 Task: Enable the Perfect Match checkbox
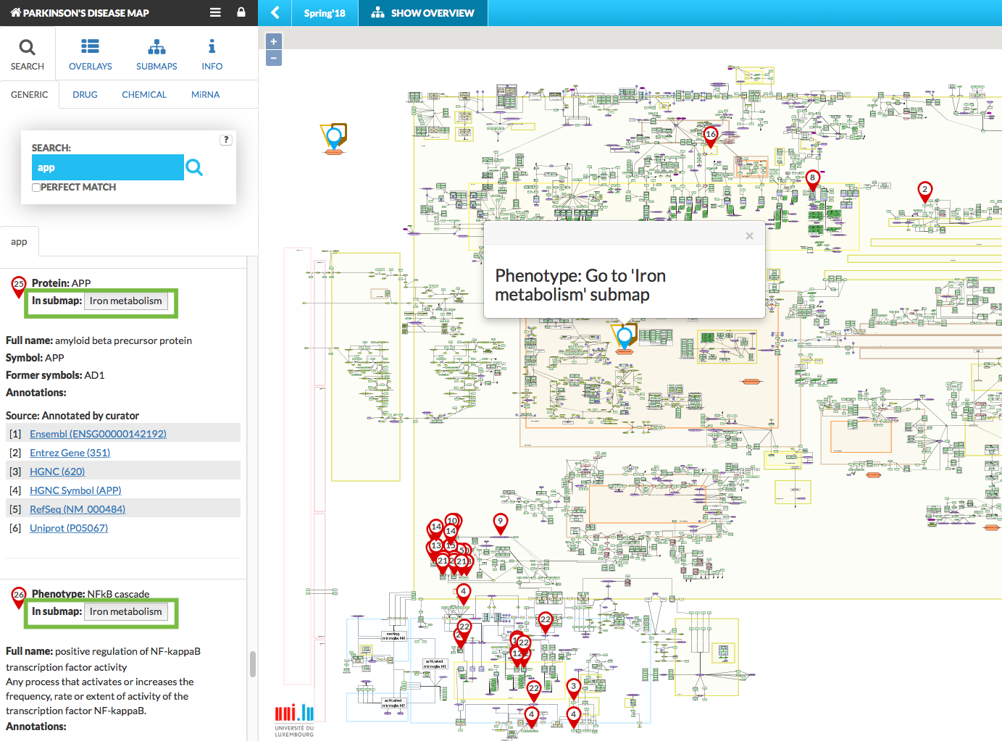(36, 188)
